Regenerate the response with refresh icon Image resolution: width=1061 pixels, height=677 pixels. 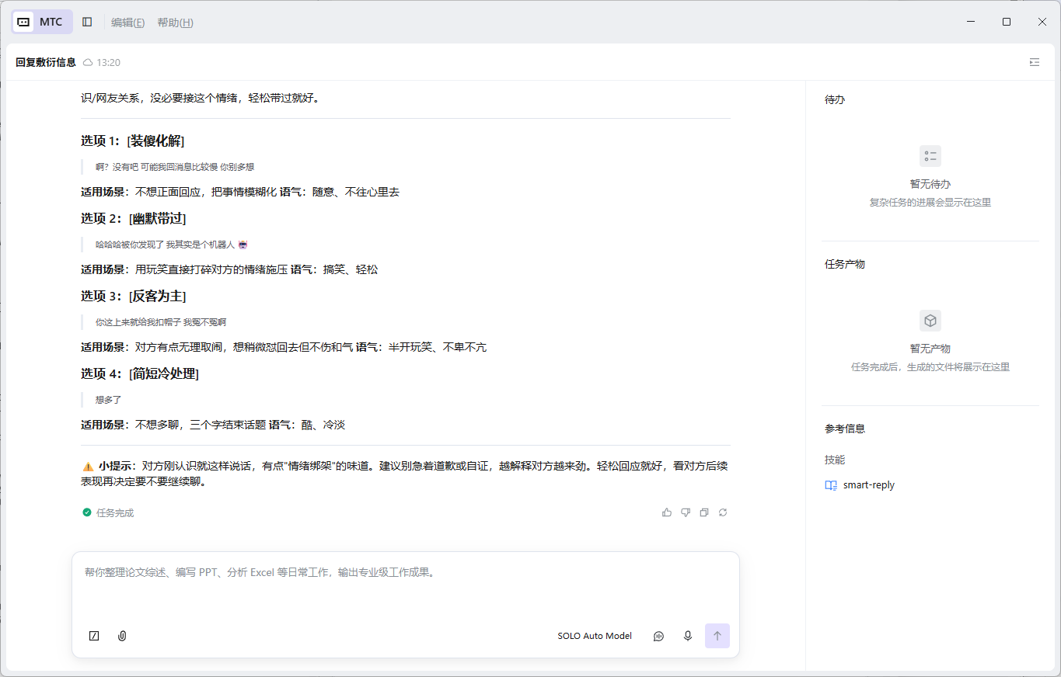(723, 512)
